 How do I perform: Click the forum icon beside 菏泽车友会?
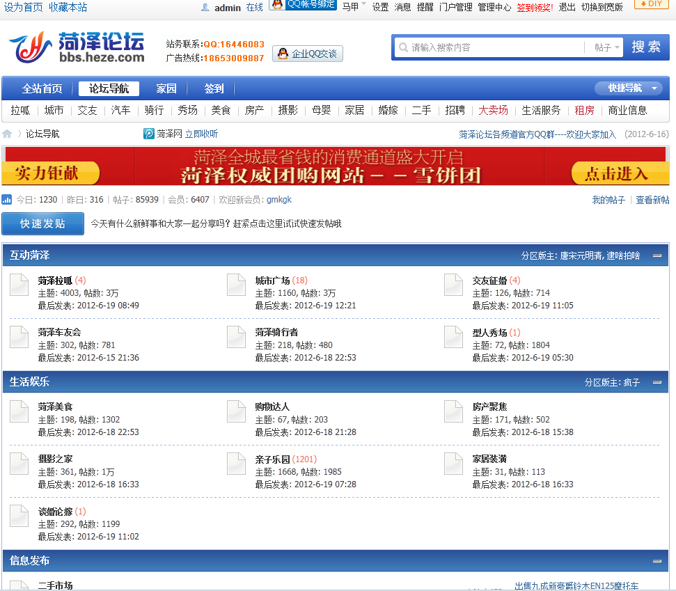coord(19,337)
